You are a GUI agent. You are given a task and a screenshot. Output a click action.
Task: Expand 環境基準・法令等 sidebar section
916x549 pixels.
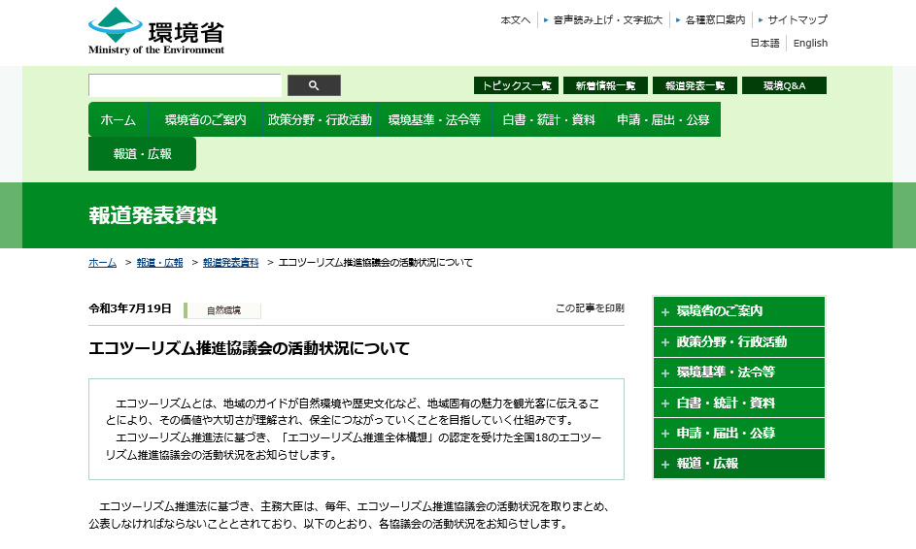[738, 372]
